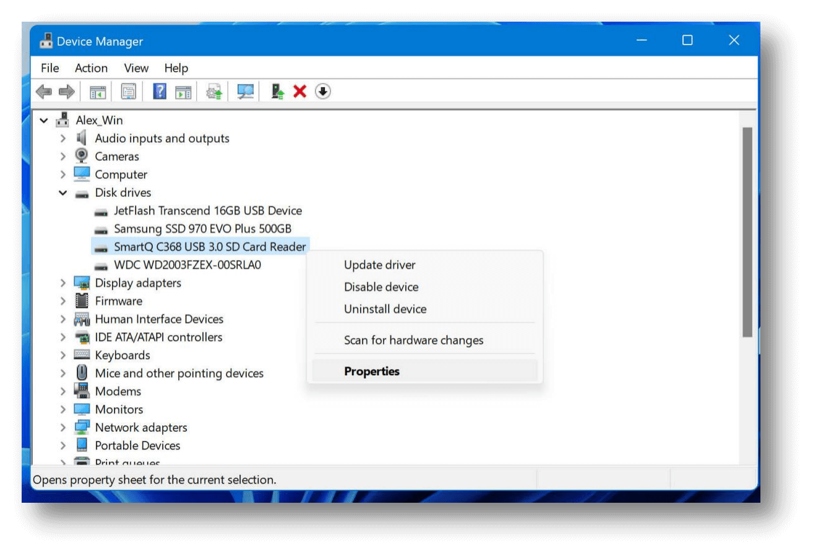This screenshot has height=556, width=813.
Task: Click the Disable device down-arrow icon
Action: coord(322,91)
